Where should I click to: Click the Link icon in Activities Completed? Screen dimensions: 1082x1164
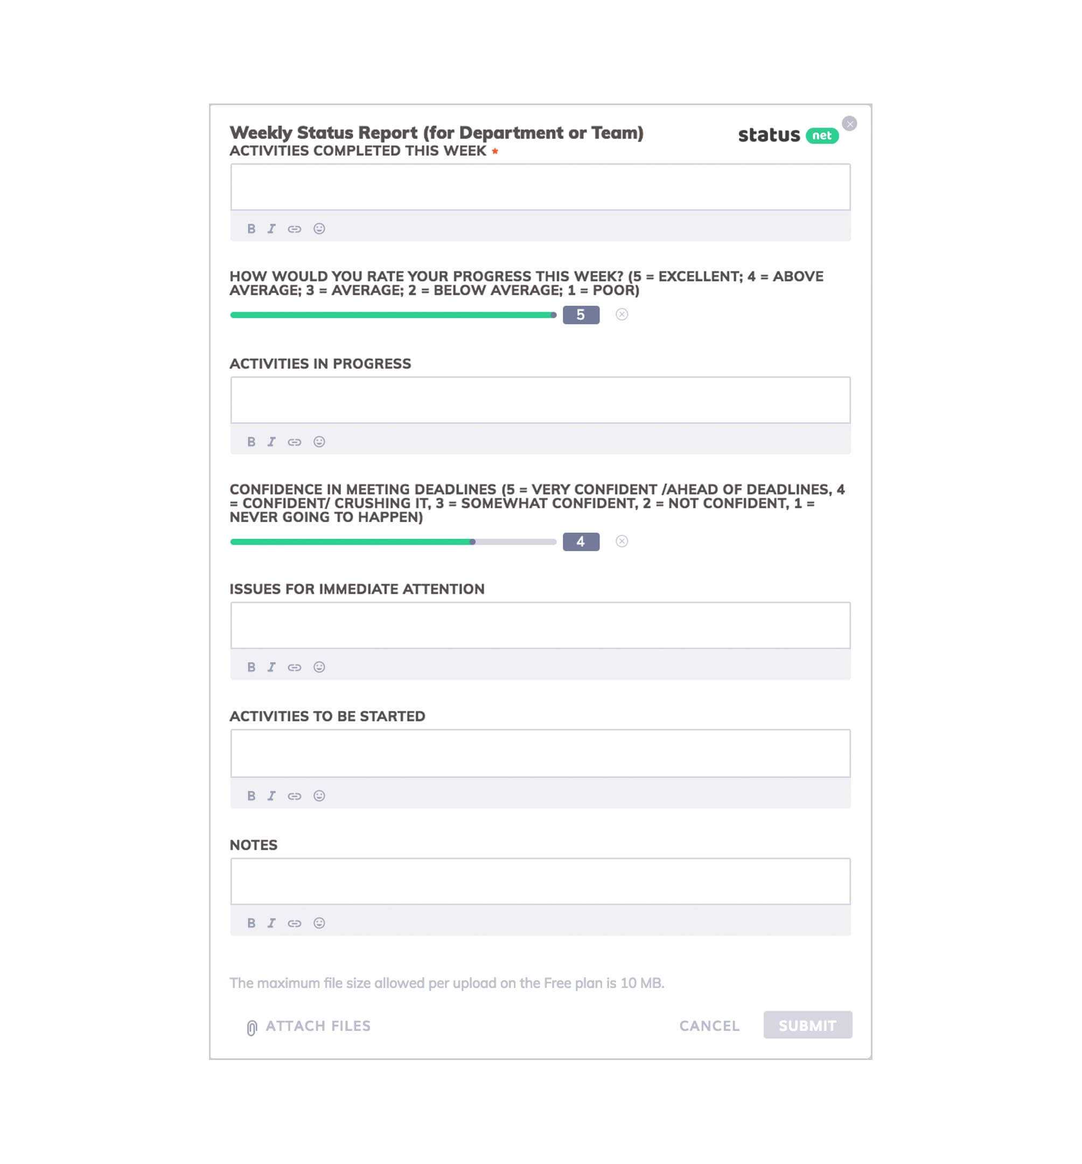294,228
